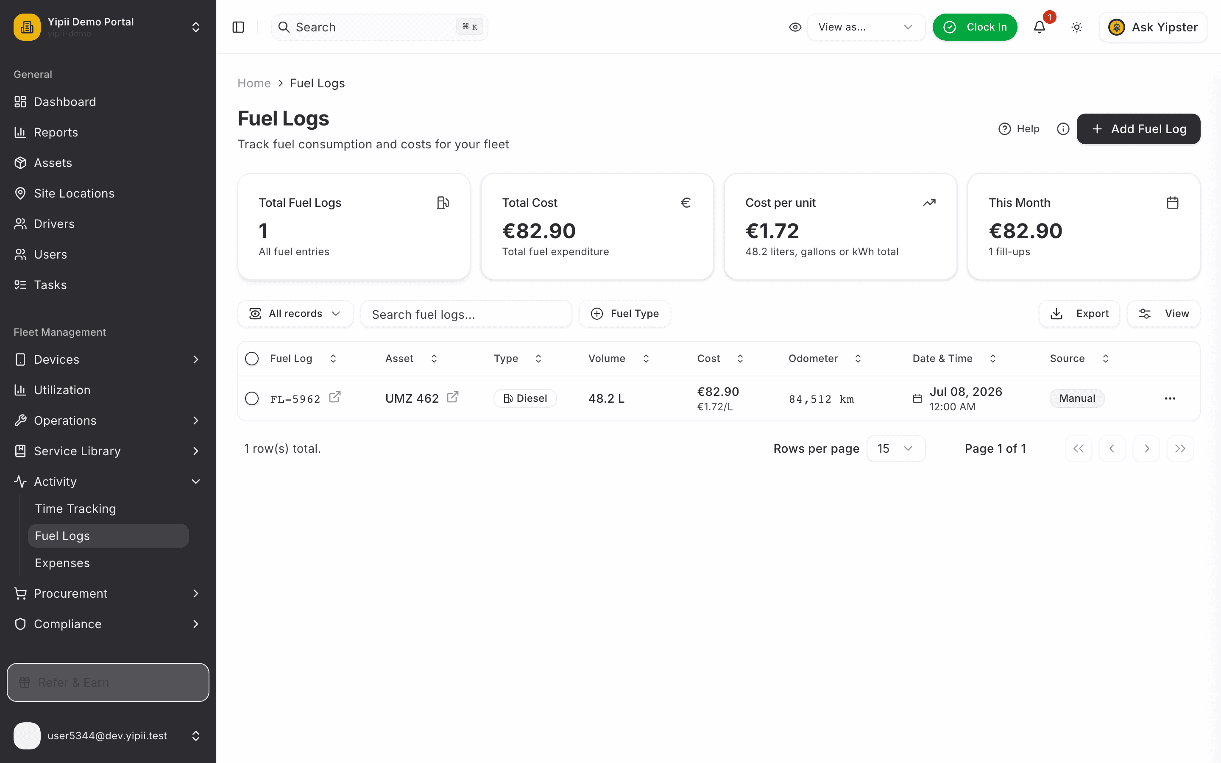Sort by Type column
Viewport: 1221px width, 763px height.
(x=518, y=359)
